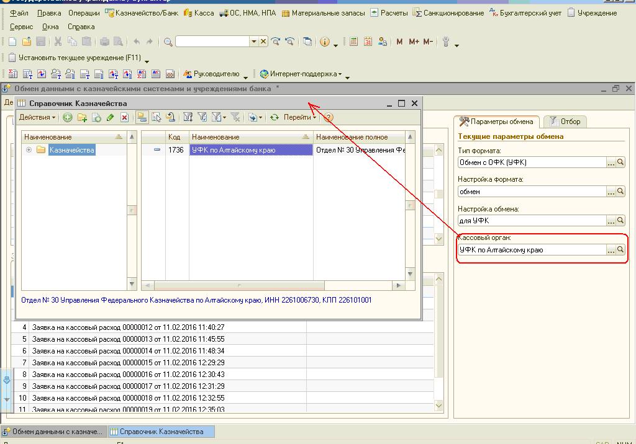Open the Действия dropdown menu
The image size is (636, 444).
pos(37,117)
